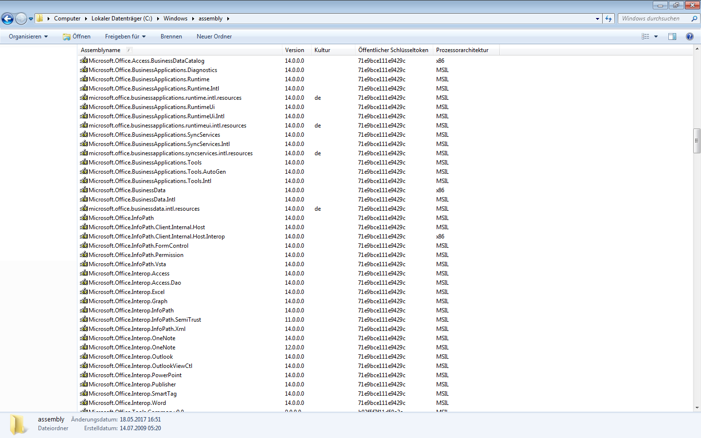Select Microsoft.Office.InfoPath assembly icon
The width and height of the screenshot is (701, 438).
coord(84,218)
